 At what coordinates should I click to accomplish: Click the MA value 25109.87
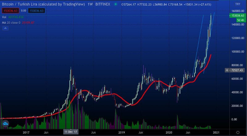point(28,22)
